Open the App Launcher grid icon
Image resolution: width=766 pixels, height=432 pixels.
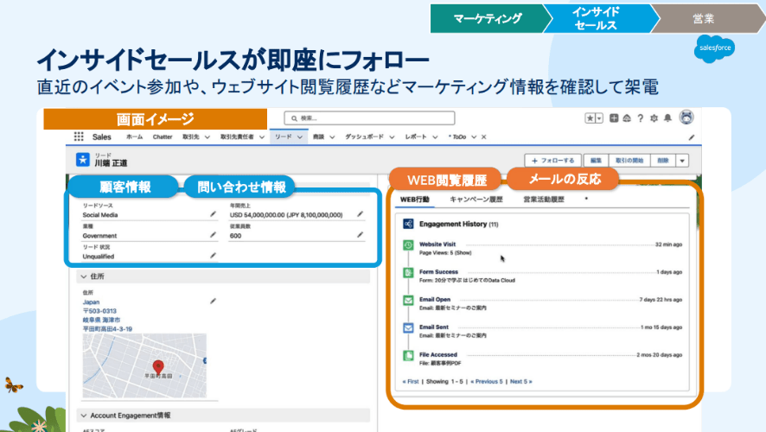[79, 137]
